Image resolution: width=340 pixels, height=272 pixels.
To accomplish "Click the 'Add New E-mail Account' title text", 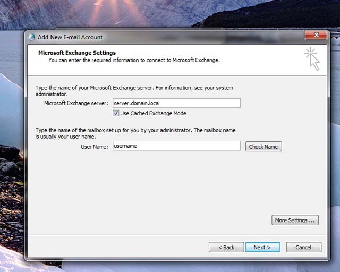I will pyautogui.click(x=70, y=37).
